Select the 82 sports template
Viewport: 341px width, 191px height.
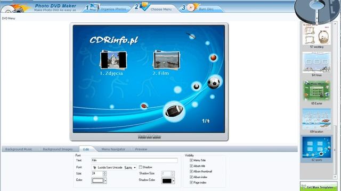coord(316,149)
